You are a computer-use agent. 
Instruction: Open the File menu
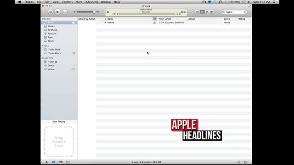click(x=39, y=2)
